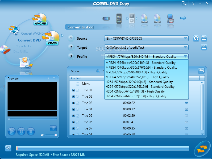This screenshot has width=212, height=159.
Task: Open the Disc Utility eraser disc icon
Action: (5, 49)
